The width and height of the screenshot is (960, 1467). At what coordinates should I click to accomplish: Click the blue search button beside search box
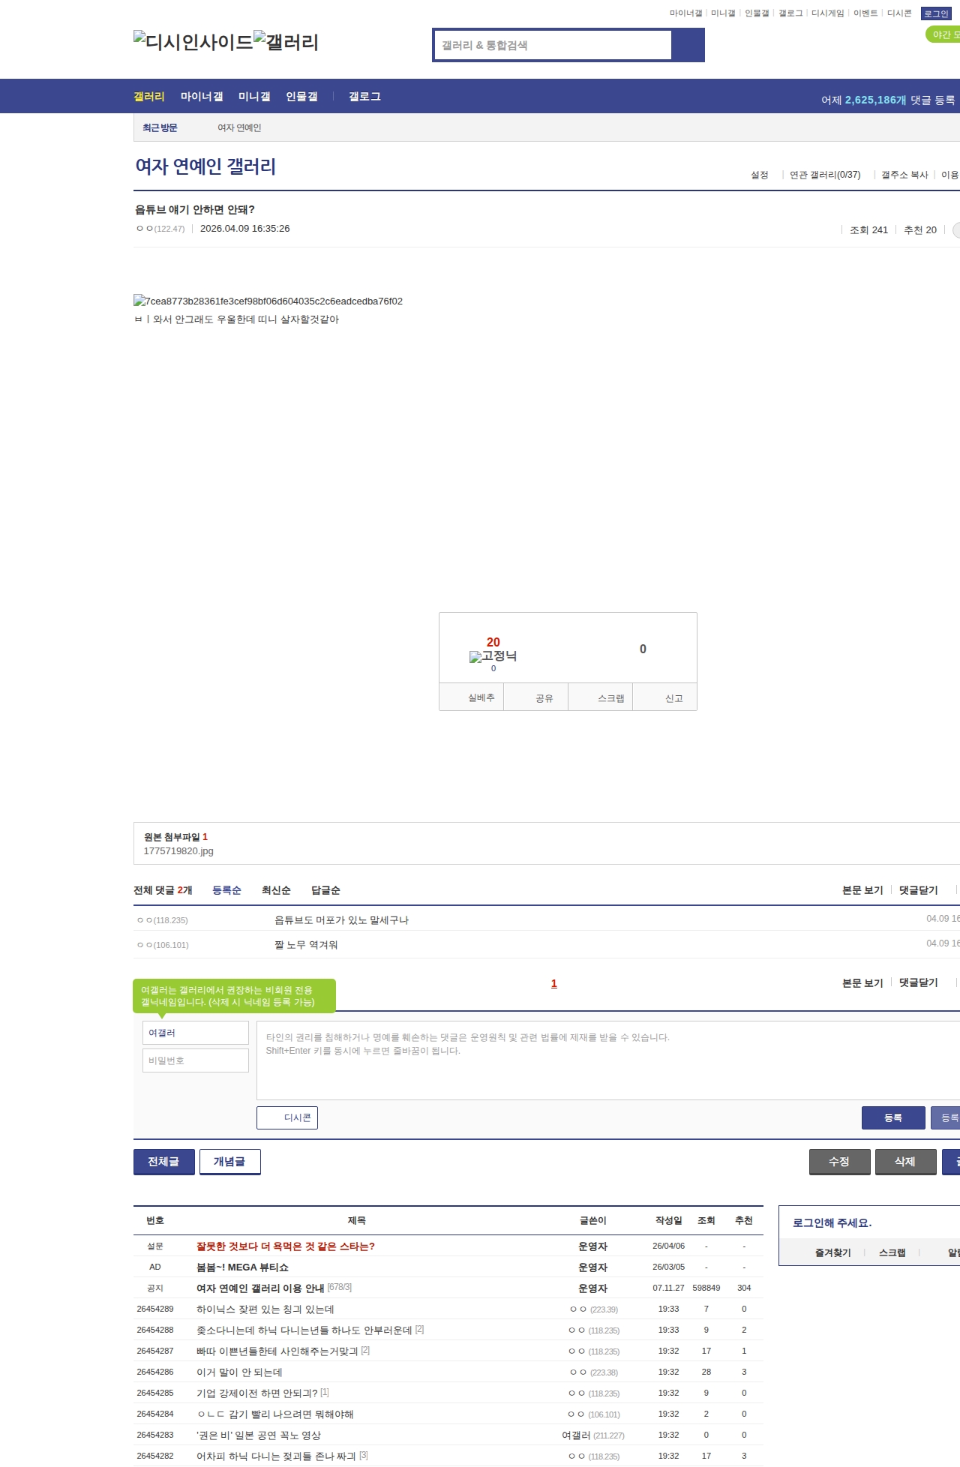[688, 45]
